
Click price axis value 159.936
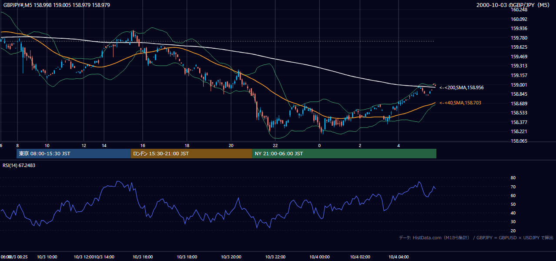click(x=519, y=29)
